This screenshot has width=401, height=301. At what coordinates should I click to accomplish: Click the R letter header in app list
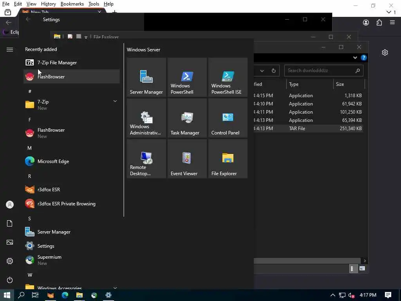[29, 176]
